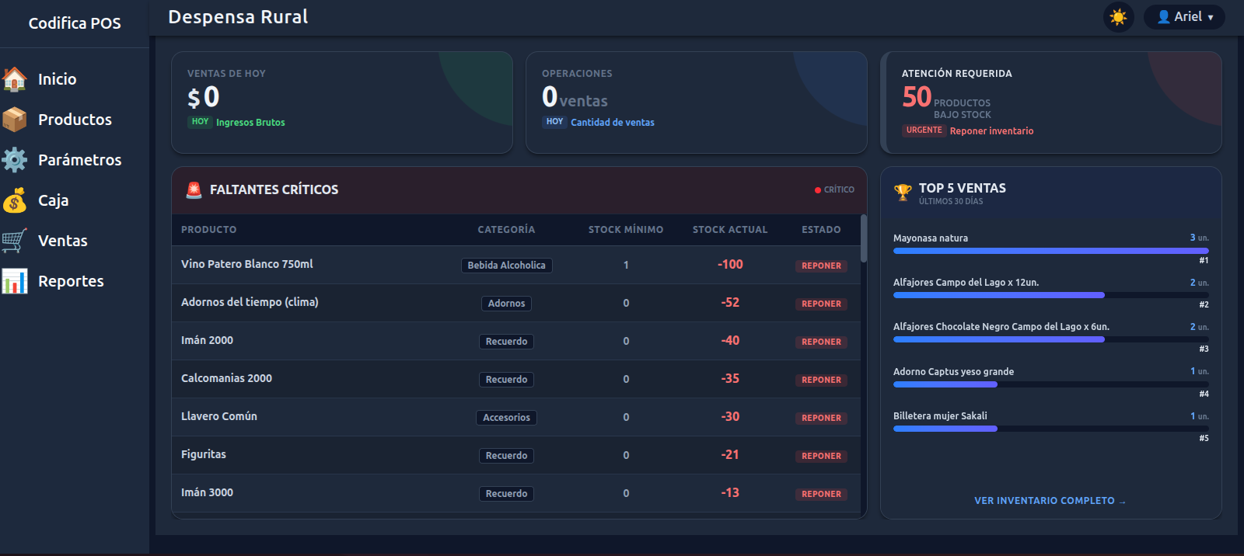Screen dimensions: 1244x556
Task: Click the Llavero Común product name
Action: point(219,416)
